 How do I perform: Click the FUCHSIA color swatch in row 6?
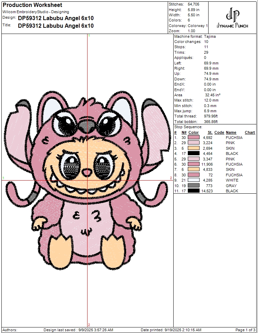[194, 164]
